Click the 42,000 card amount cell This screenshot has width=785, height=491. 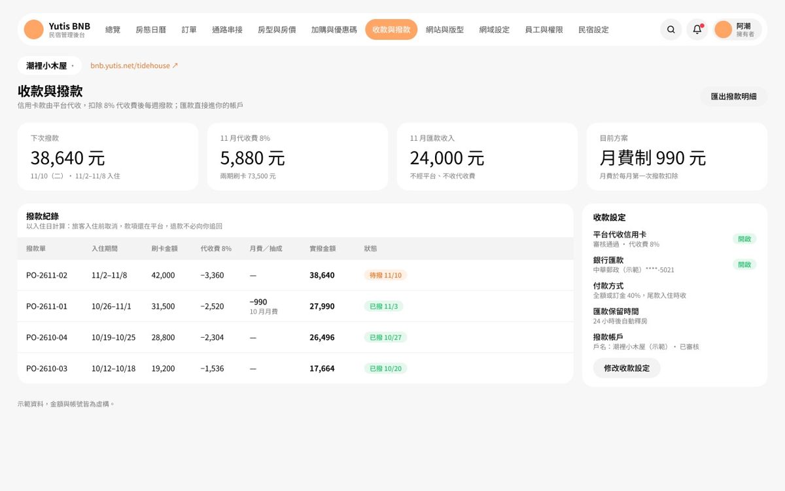[x=163, y=275]
